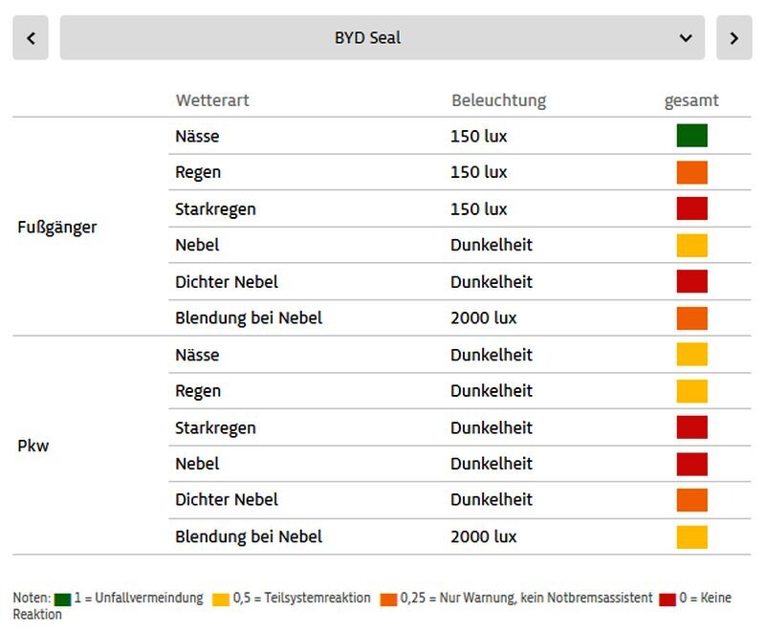Screen dimensions: 765x633
Task: Go to the next car model arrow
Action: [x=733, y=38]
